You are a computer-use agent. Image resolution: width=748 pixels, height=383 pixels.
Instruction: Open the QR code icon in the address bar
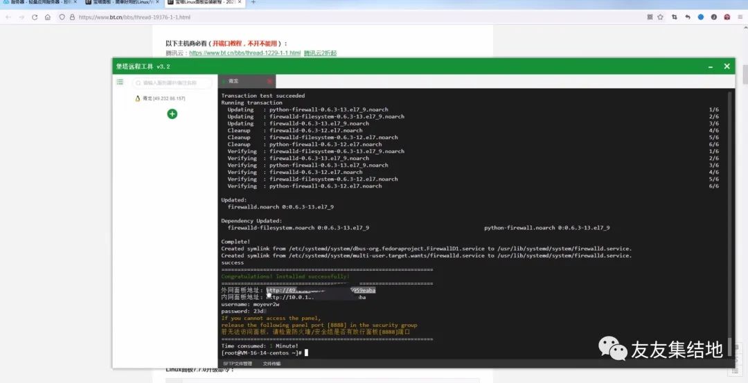pos(650,17)
